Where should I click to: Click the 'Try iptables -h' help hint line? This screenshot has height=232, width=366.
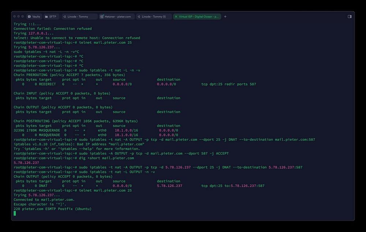pyautogui.click(x=77, y=149)
